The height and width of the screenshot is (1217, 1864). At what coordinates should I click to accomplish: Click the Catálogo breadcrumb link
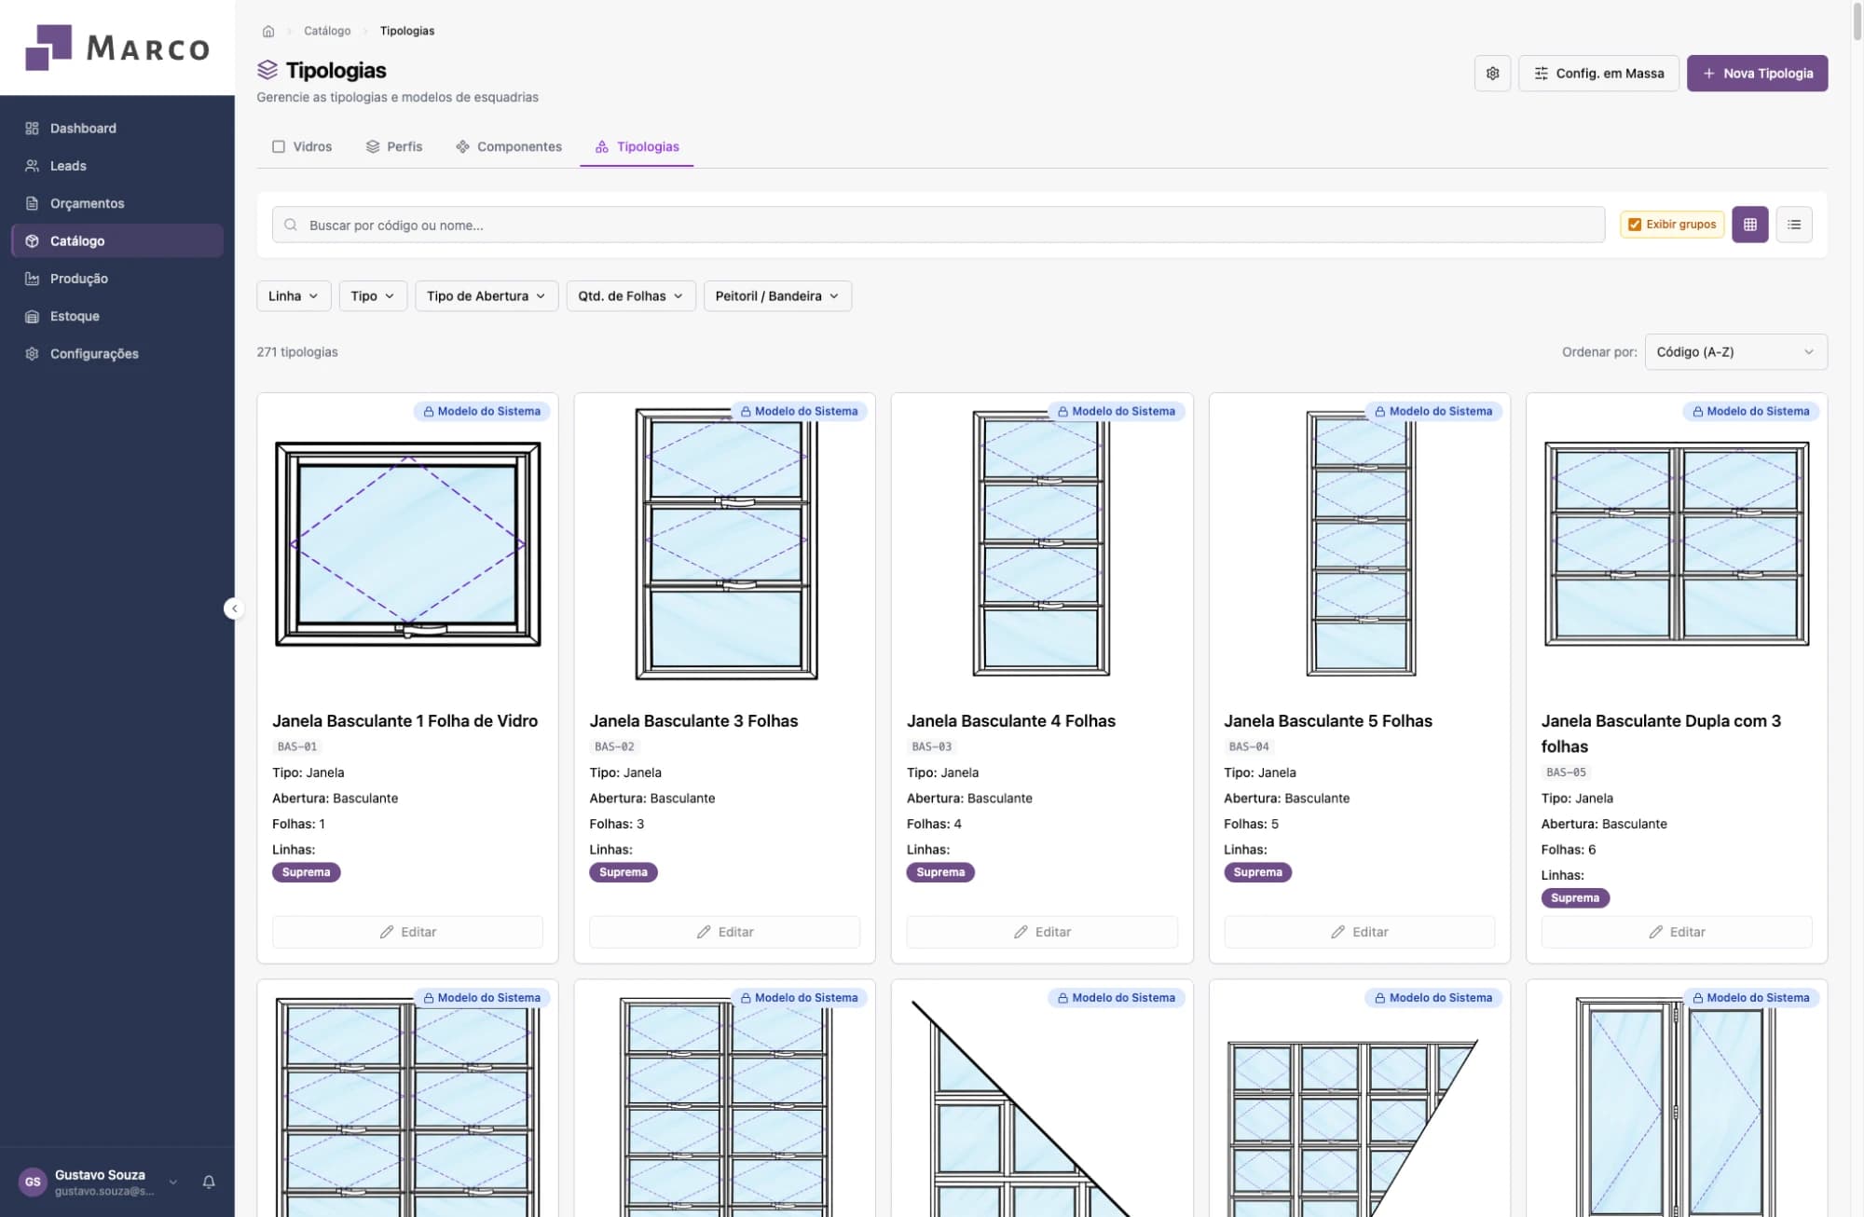pos(327,31)
